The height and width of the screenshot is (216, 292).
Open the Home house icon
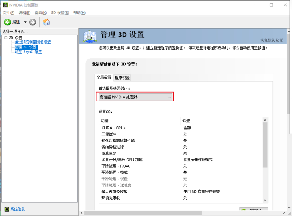[x=46, y=22]
